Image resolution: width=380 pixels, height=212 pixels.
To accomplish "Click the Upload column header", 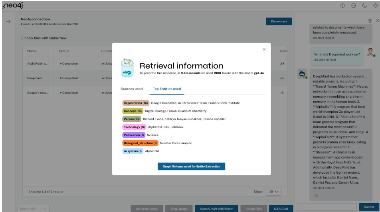I will coord(107,51).
